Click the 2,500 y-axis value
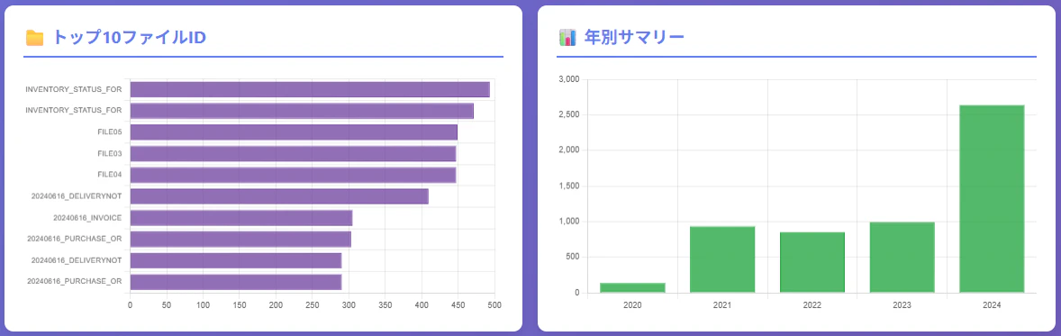 tap(569, 115)
